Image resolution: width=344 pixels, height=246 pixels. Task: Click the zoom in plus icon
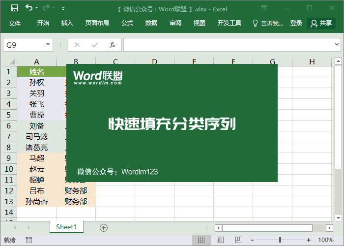click(308, 240)
